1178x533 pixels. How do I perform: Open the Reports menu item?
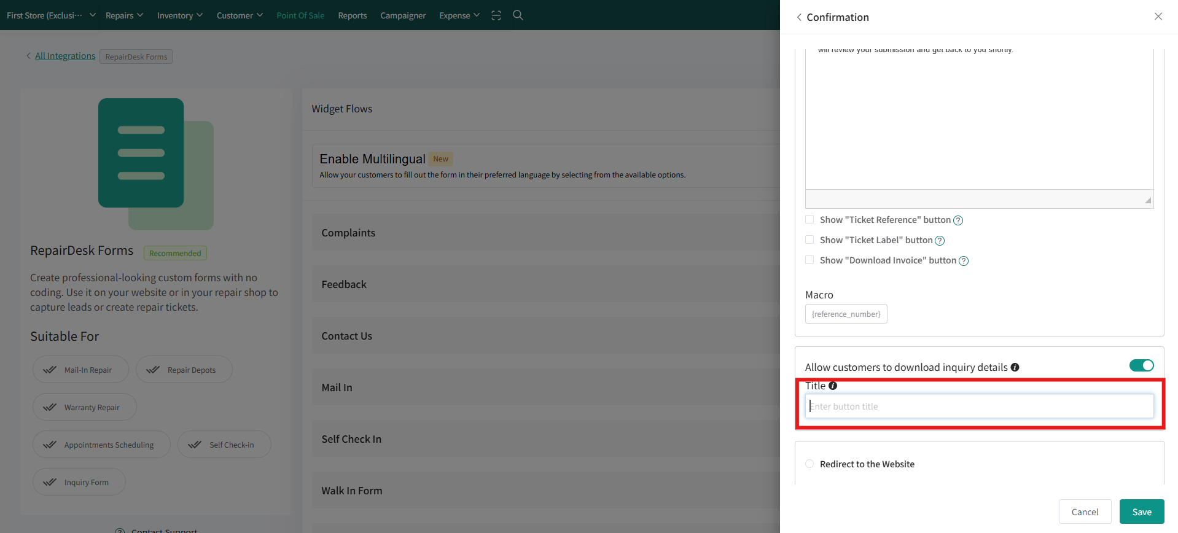click(353, 15)
